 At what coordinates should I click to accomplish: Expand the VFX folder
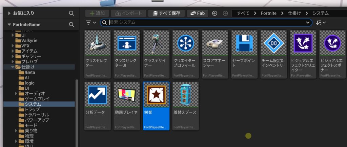(x=13, y=46)
